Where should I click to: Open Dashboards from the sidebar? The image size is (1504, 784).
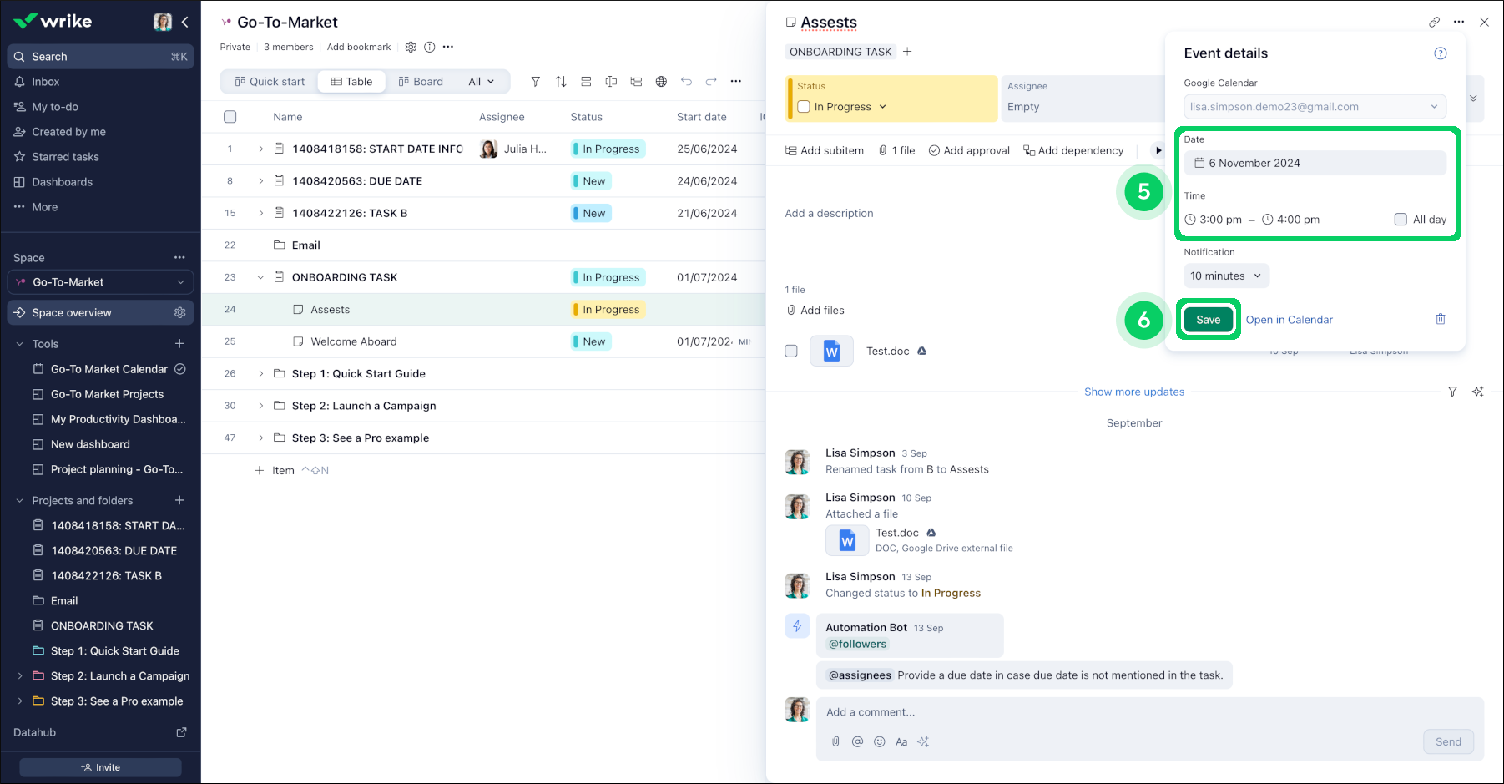click(x=62, y=182)
